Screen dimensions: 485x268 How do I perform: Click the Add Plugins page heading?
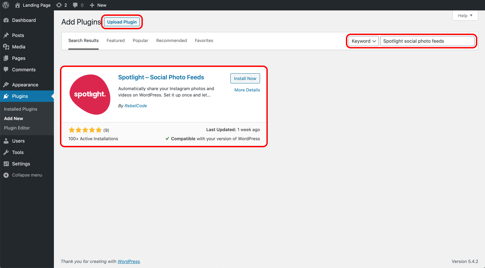[x=81, y=22]
